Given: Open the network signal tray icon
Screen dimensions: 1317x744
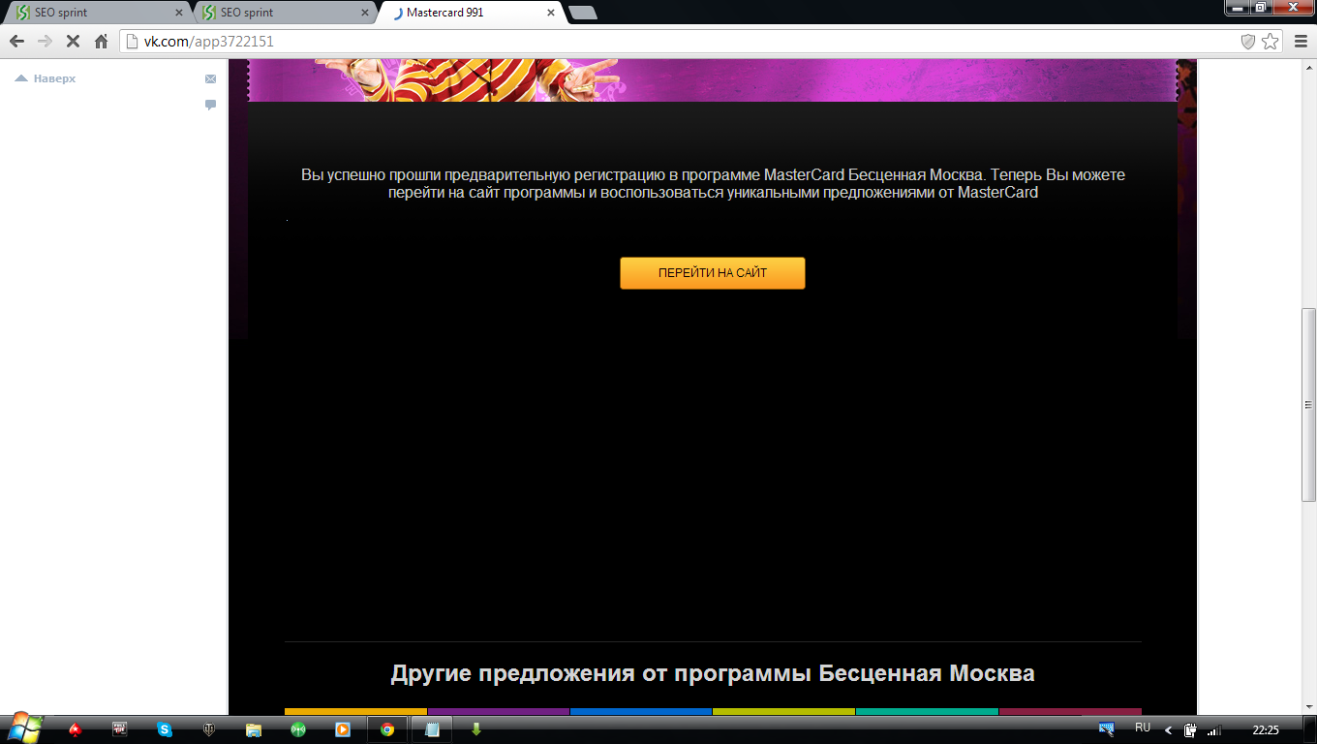Looking at the screenshot, I should (1214, 730).
